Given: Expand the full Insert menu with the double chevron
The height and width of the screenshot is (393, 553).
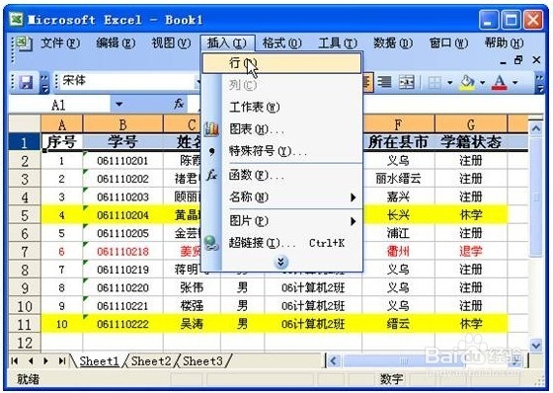Looking at the screenshot, I should coord(281,262).
